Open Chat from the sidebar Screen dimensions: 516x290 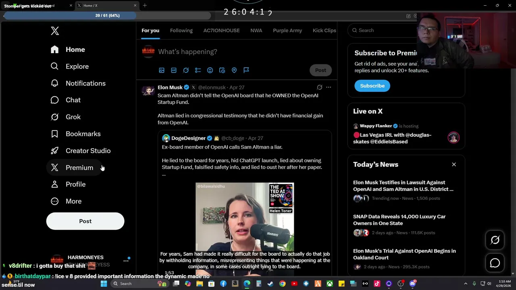[x=65, y=100]
